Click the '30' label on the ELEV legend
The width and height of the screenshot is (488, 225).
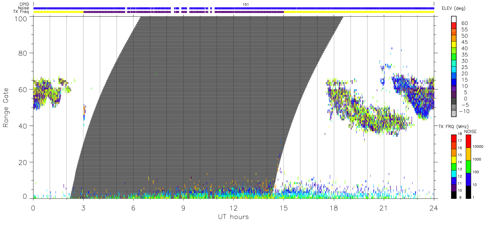[464, 61]
